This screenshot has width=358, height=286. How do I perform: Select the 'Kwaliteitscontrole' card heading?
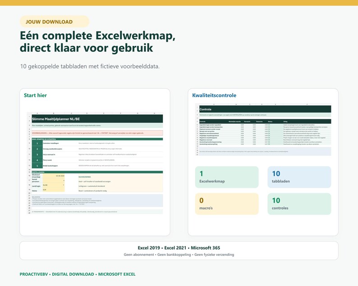[x=214, y=95]
